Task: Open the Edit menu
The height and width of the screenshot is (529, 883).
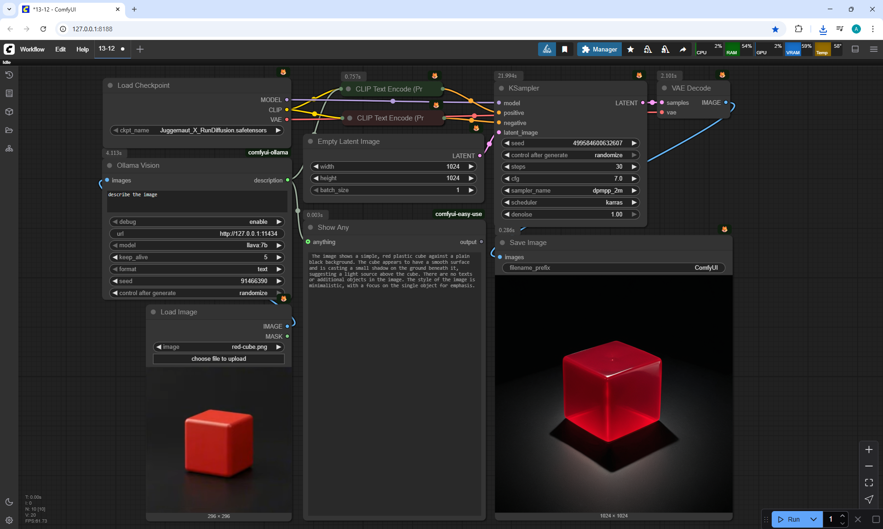Action: (x=60, y=49)
